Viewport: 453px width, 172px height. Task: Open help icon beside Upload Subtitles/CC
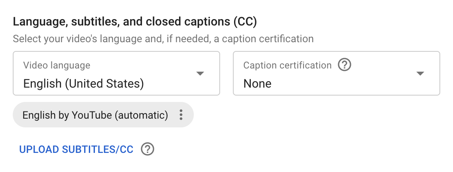tap(147, 149)
